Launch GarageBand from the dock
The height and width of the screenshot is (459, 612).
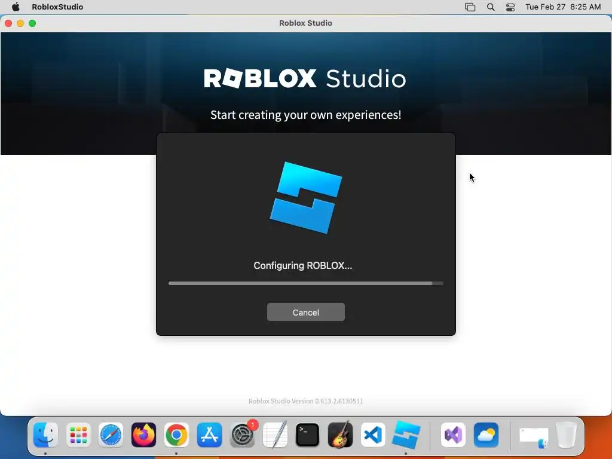340,435
